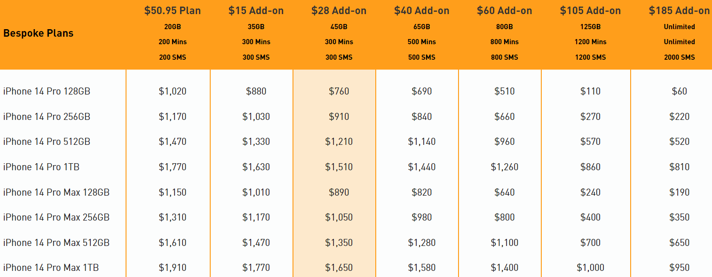Select the iPhone 14 Pro 128GB row label
This screenshot has width=712, height=277.
click(47, 91)
